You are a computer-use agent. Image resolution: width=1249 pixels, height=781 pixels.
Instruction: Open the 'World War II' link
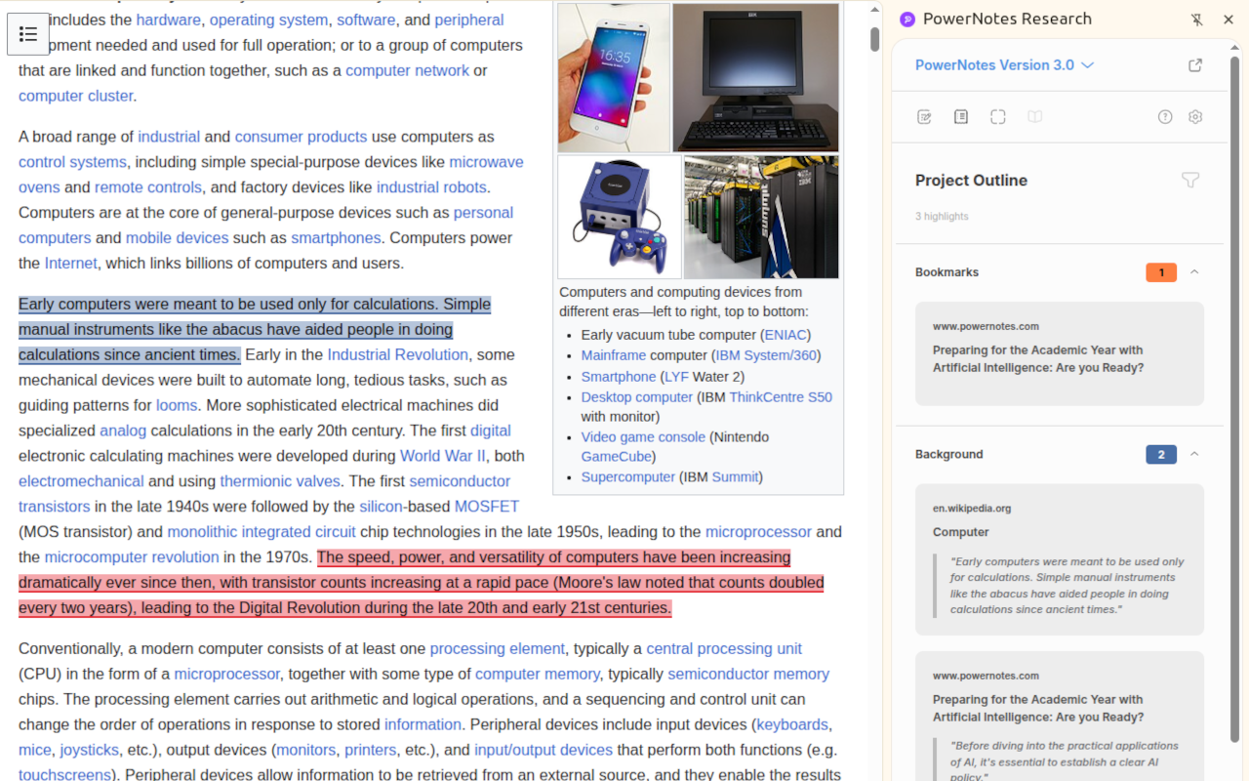tap(443, 456)
